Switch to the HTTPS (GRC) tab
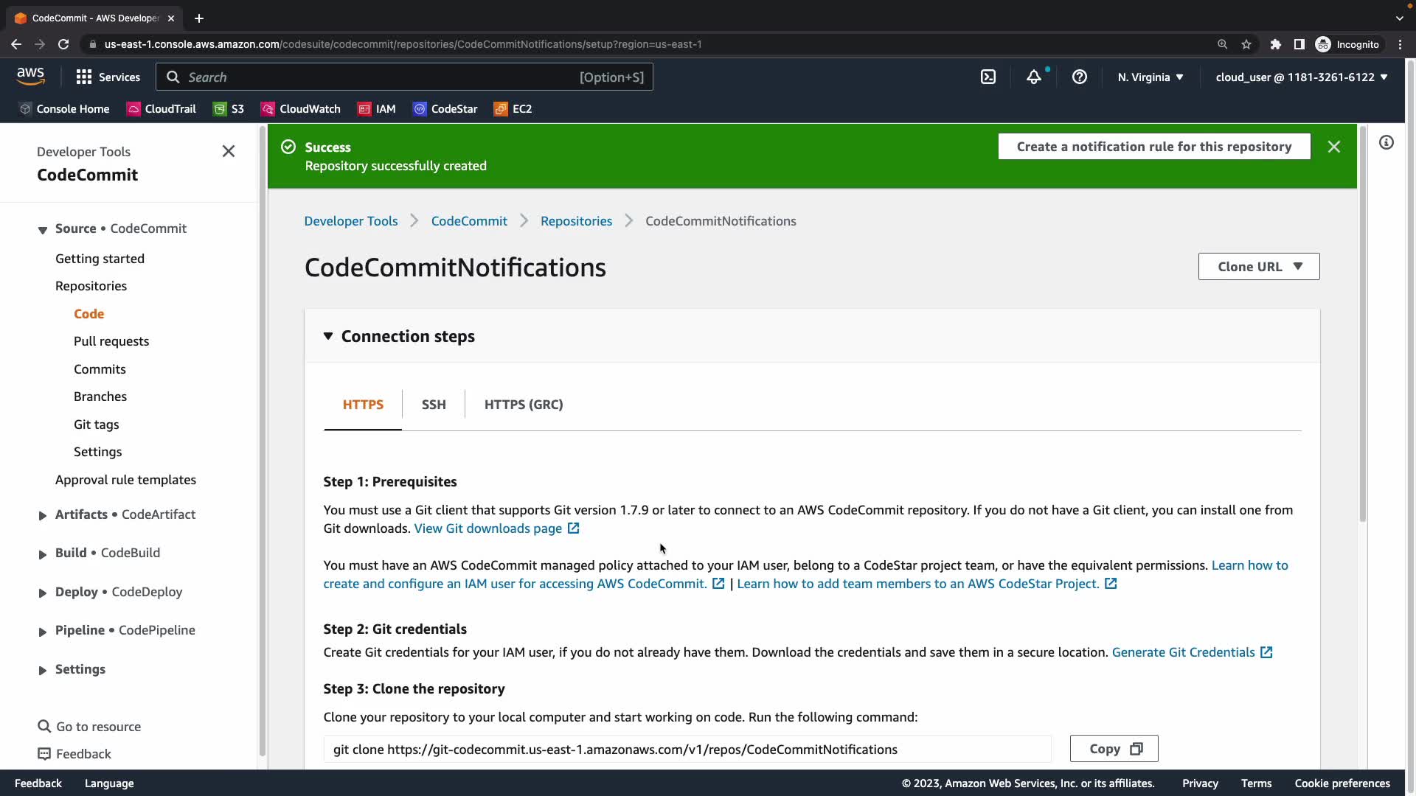 coord(524,405)
